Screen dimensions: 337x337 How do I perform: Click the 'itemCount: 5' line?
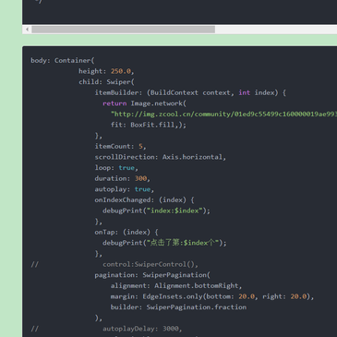(120, 146)
